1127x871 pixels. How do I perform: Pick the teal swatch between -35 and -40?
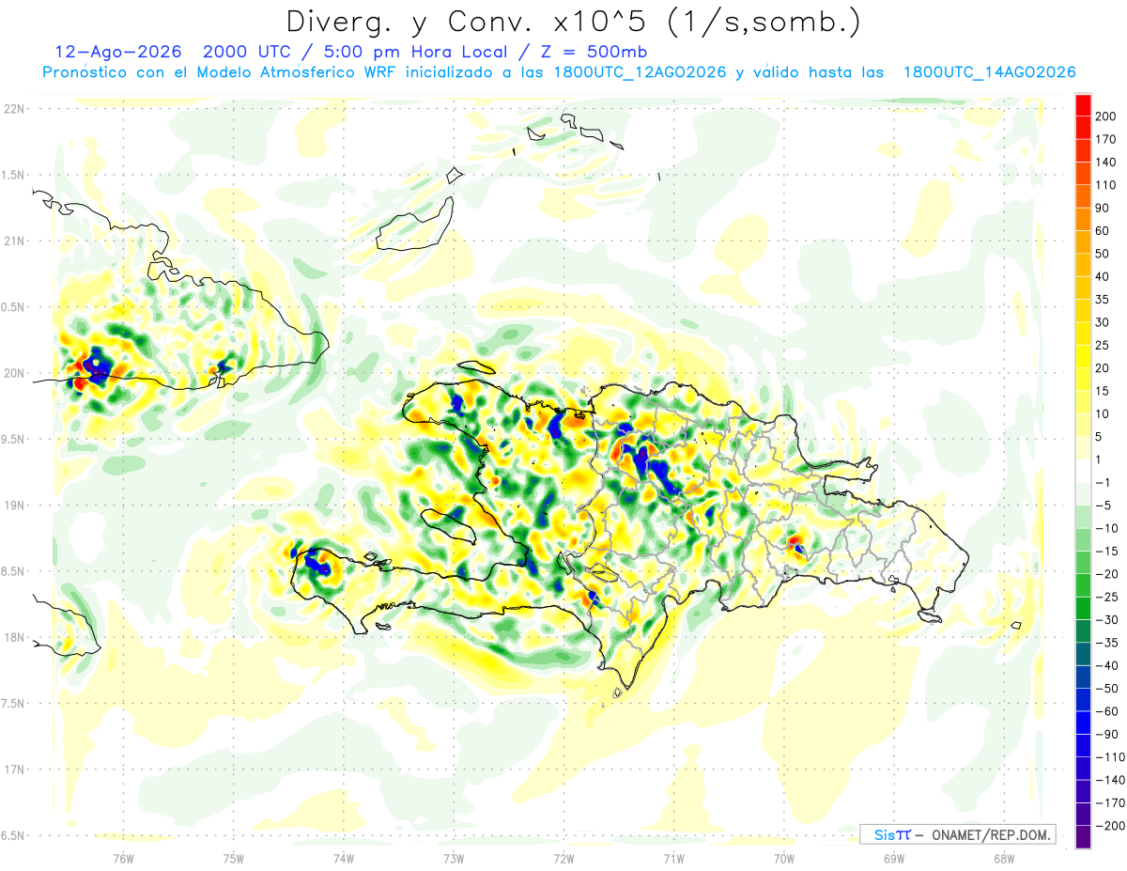click(1083, 653)
